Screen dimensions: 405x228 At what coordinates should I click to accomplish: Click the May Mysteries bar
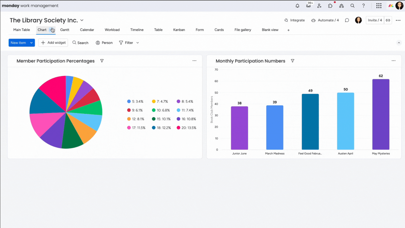click(381, 114)
